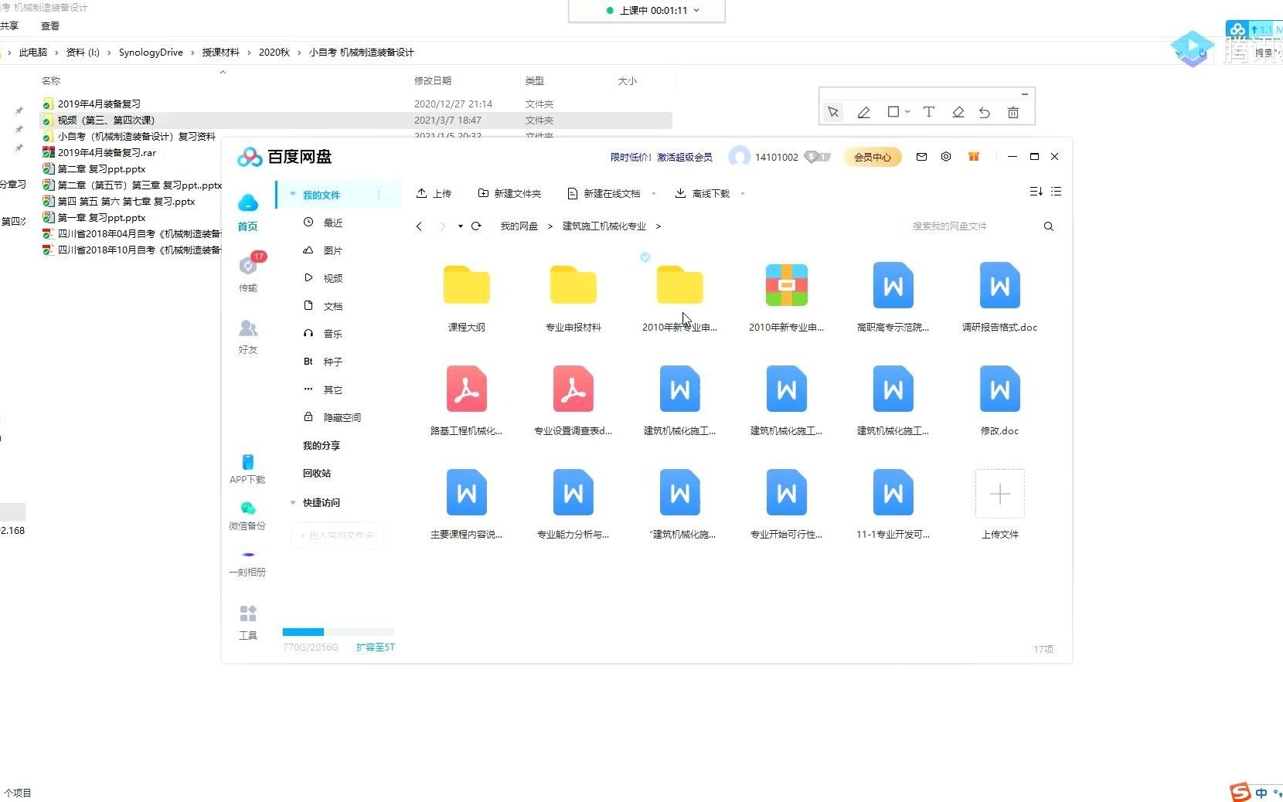Select 种子 in the sidebar
The width and height of the screenshot is (1283, 802).
[x=333, y=362]
